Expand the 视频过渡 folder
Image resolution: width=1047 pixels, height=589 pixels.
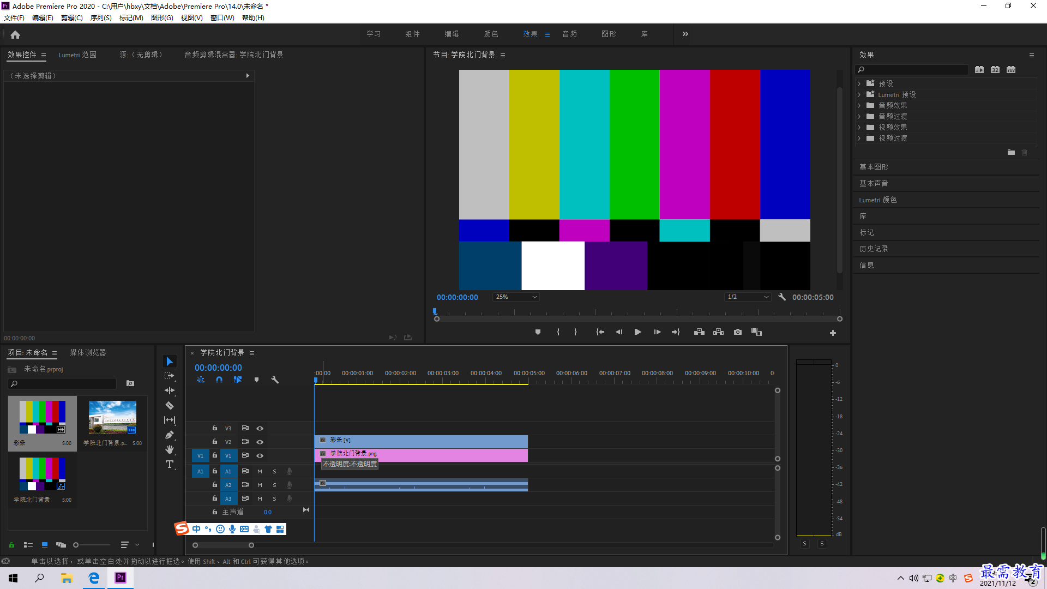click(x=859, y=138)
